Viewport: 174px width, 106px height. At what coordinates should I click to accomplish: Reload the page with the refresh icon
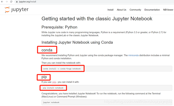click(x=11, y=2)
